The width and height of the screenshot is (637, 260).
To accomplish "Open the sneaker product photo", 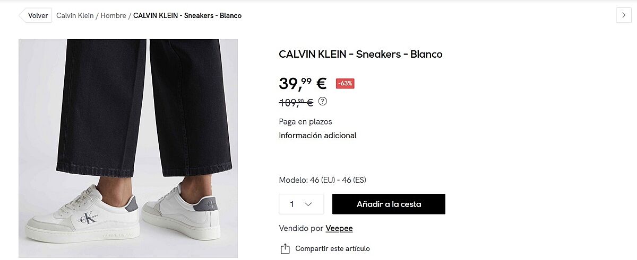I will pos(128,148).
